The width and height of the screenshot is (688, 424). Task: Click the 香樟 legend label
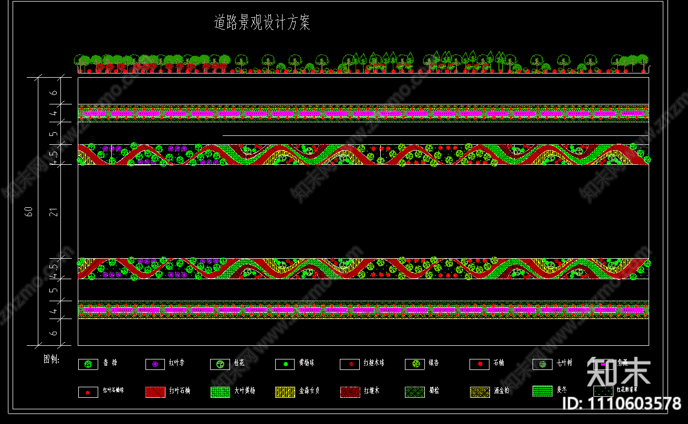coord(110,363)
